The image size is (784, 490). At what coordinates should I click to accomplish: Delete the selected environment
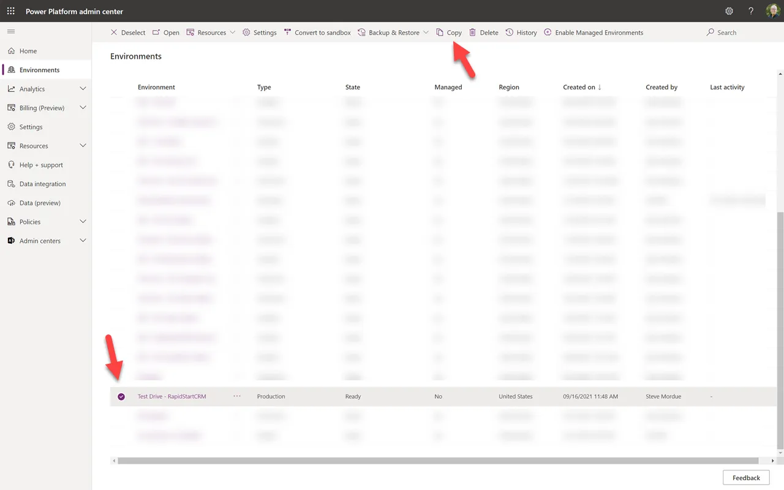pyautogui.click(x=483, y=32)
